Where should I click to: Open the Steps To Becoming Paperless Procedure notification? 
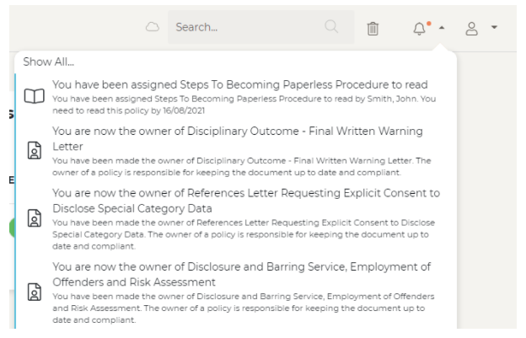click(239, 84)
